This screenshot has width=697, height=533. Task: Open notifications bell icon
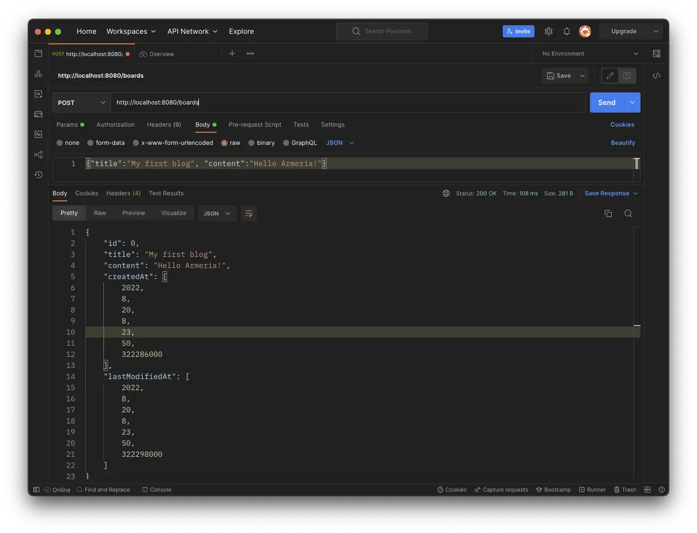click(567, 31)
